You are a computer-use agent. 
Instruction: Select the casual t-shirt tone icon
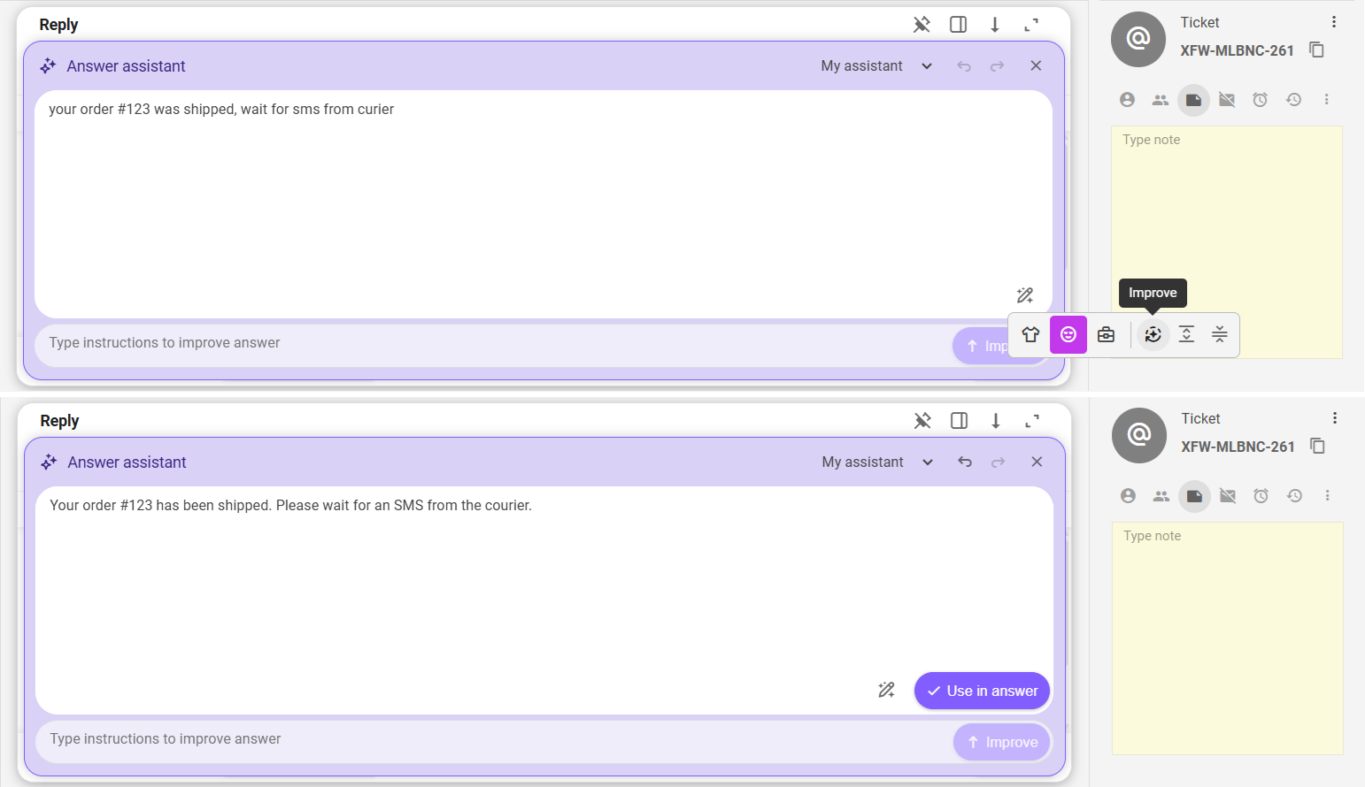point(1030,334)
